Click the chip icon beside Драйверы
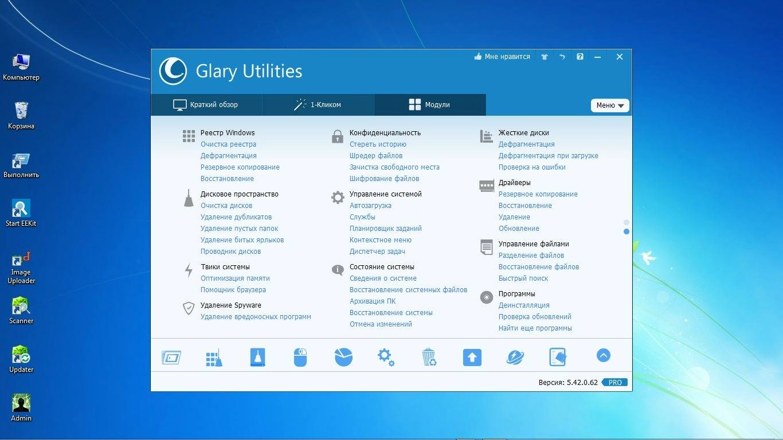This screenshot has height=440, width=783. [486, 186]
